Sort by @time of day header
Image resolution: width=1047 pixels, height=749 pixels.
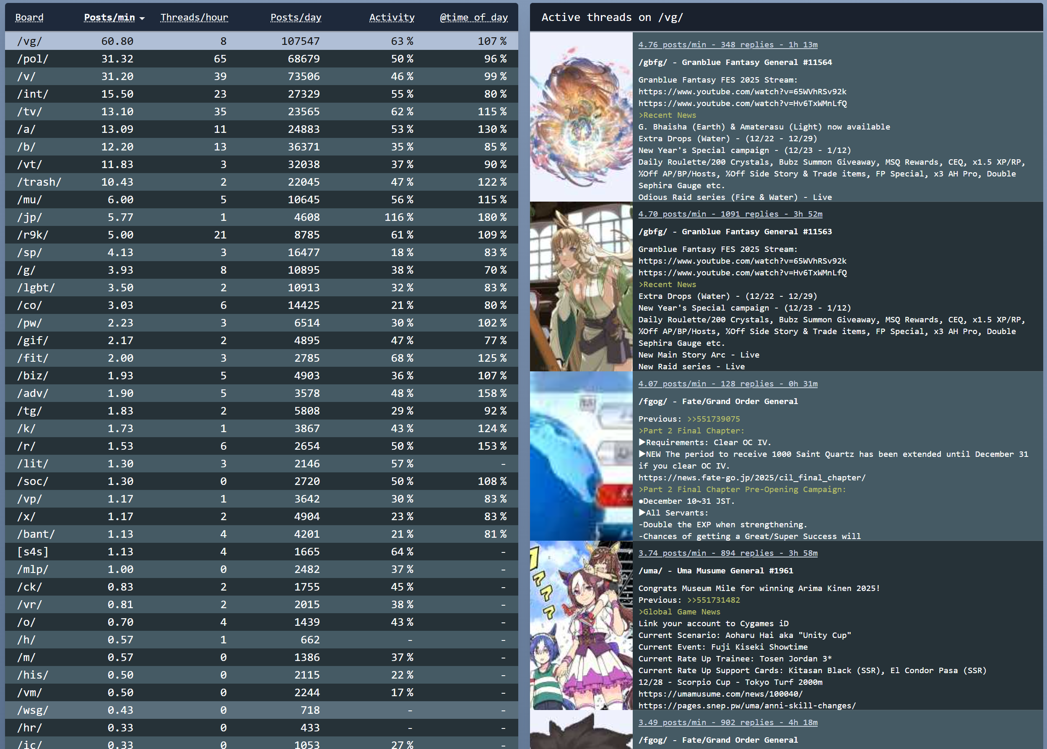473,18
